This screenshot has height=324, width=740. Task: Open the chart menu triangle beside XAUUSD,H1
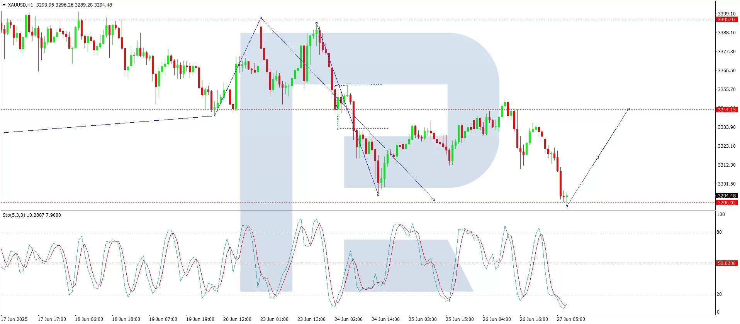pos(4,5)
